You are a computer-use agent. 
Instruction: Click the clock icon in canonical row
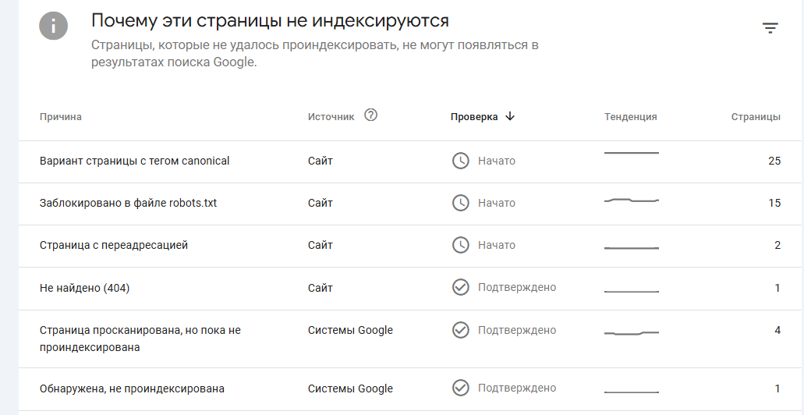461,161
